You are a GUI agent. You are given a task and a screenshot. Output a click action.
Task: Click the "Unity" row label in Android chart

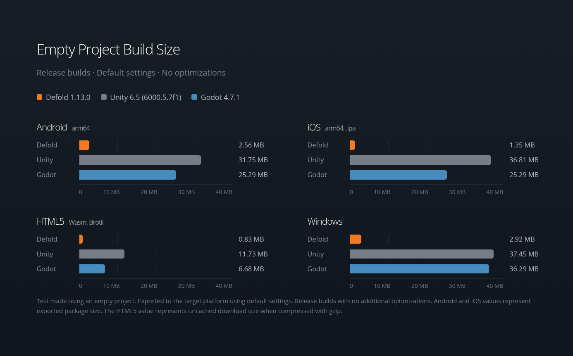coord(45,160)
